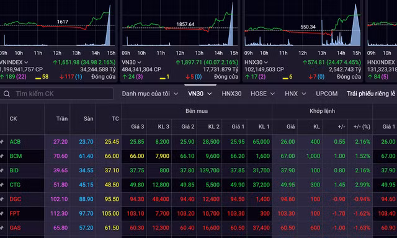Click ACB matched price 26.00 in Khớp lệnh
Screen dimensions: 397x238
(x=288, y=142)
